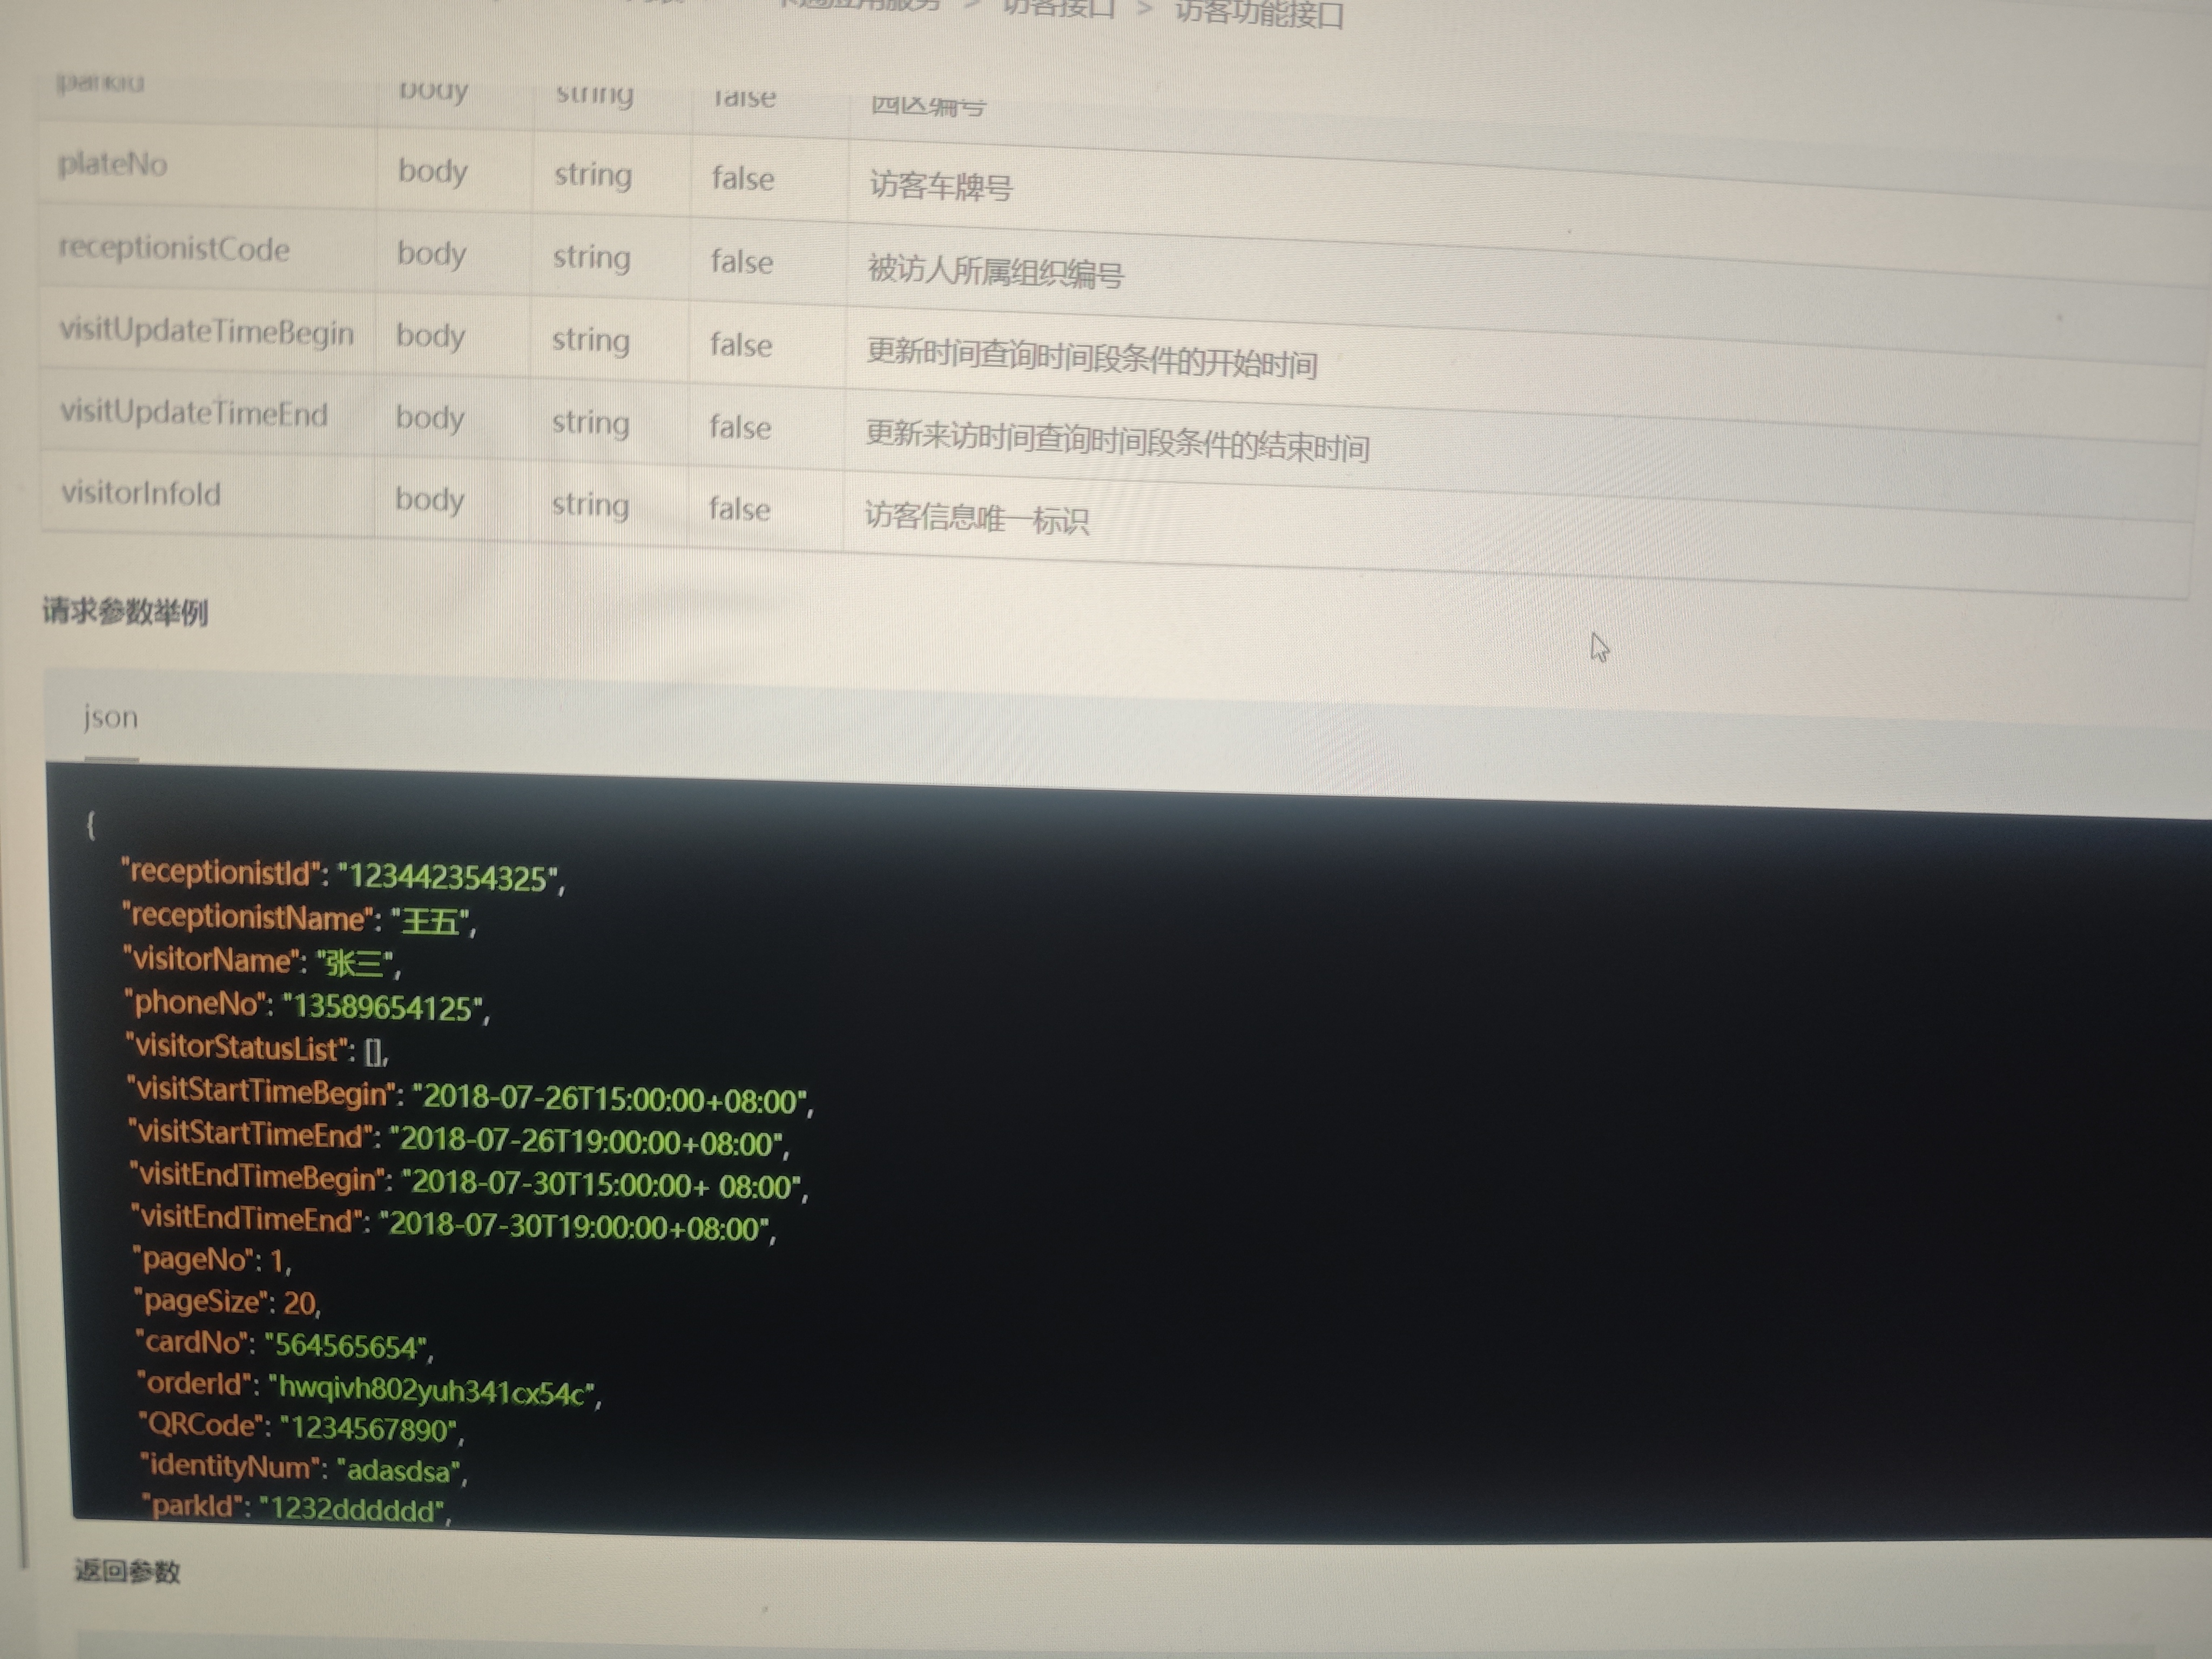Click the opening brace of JSON
The width and height of the screenshot is (2212, 1659).
point(91,825)
